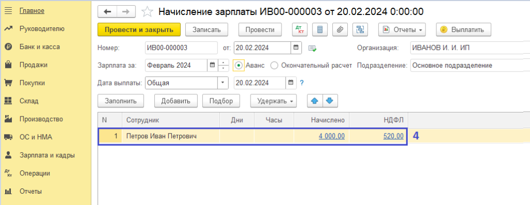The width and height of the screenshot is (530, 205).
Task: Open Зарплата и кадры section label
Action: pos(47,155)
